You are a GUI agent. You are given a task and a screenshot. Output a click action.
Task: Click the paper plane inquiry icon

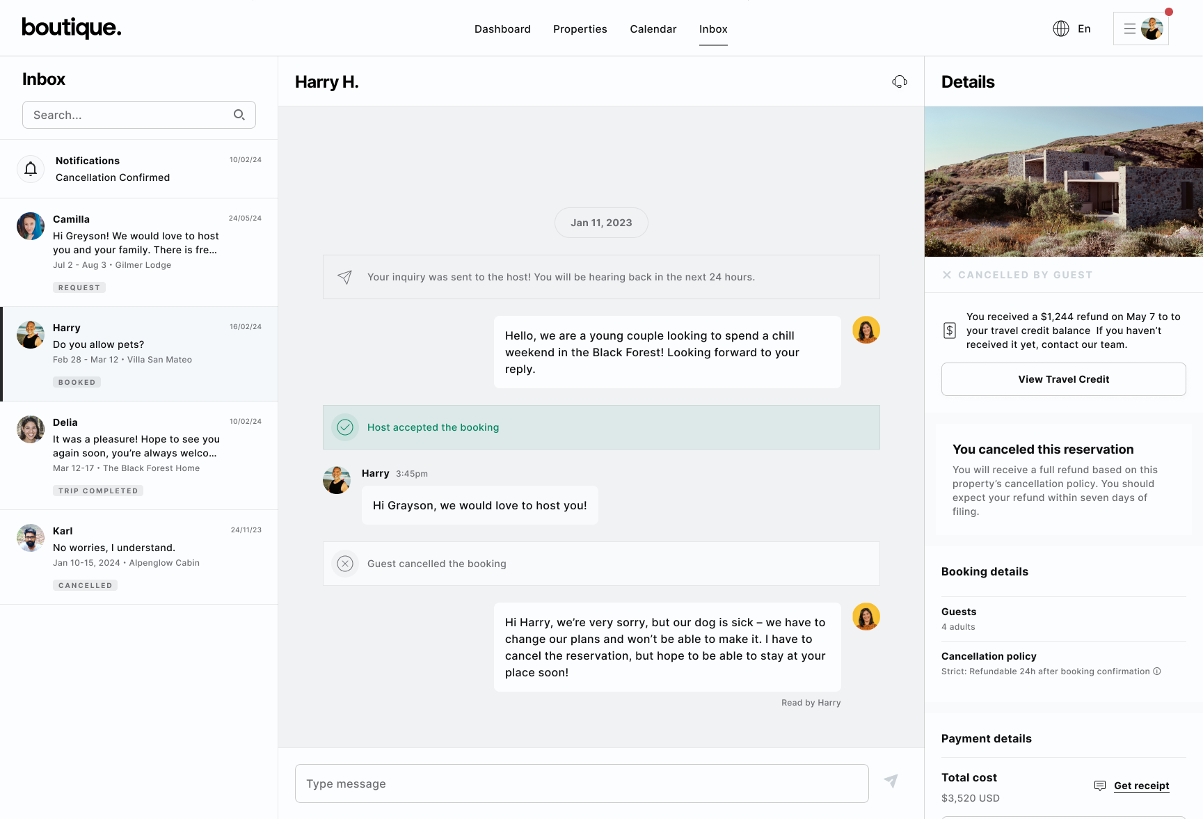344,277
